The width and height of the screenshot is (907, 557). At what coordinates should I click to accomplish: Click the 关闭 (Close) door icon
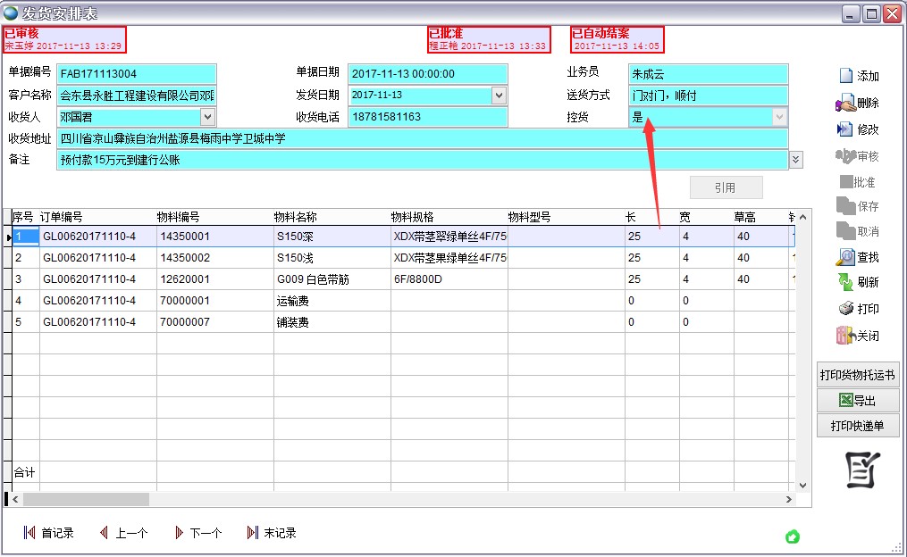coord(844,336)
